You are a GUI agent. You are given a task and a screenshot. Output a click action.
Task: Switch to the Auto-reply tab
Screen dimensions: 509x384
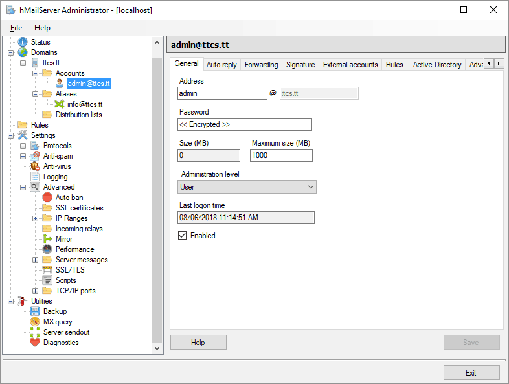(221, 65)
